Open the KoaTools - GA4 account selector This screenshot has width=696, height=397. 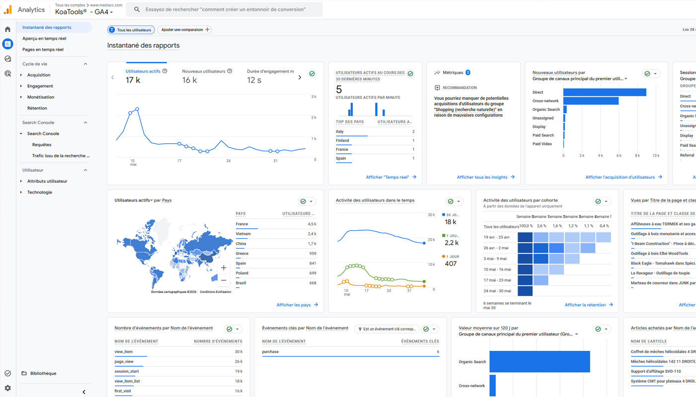click(x=84, y=12)
